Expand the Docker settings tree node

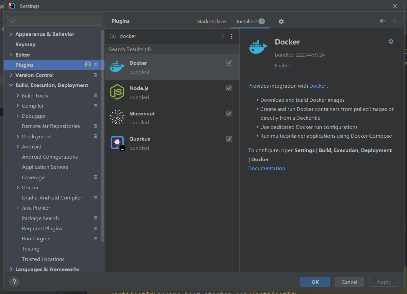[x=17, y=187]
